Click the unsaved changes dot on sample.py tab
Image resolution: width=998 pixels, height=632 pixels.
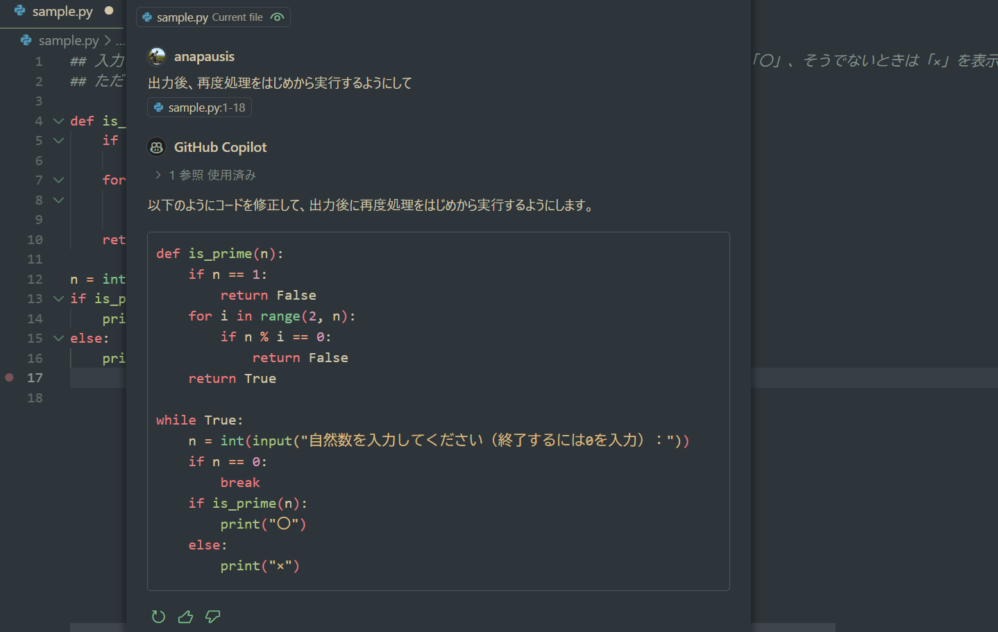(x=109, y=11)
